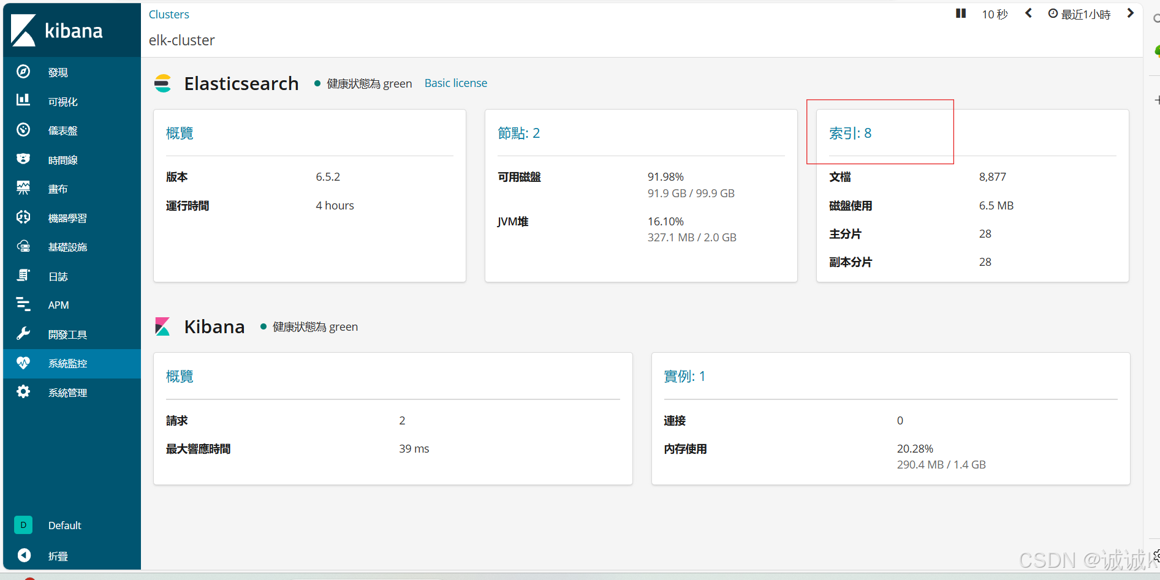
Task: Open the 實例: 1 instances link
Action: coord(684,376)
